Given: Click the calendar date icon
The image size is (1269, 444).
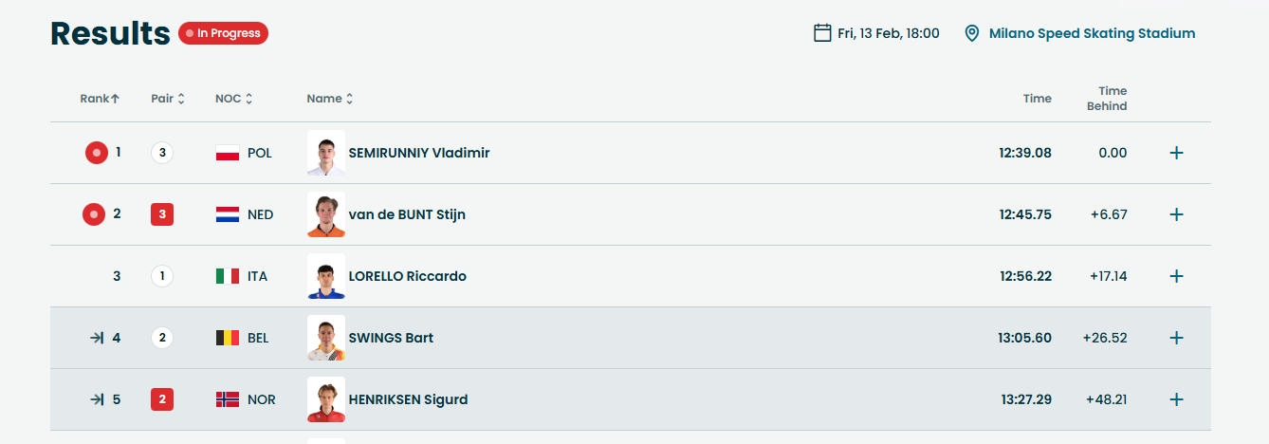Looking at the screenshot, I should point(822,33).
